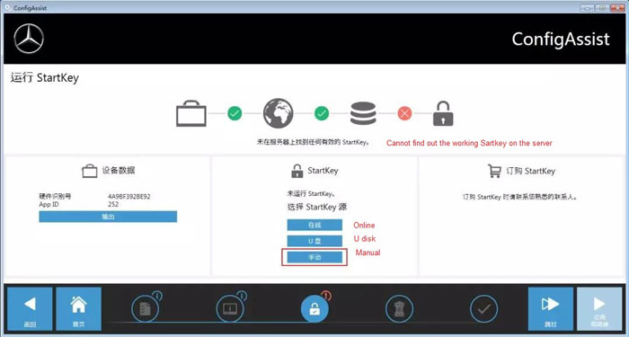The image size is (629, 337).
Task: Select the monitor step circle in bottom bar
Action: (x=230, y=309)
